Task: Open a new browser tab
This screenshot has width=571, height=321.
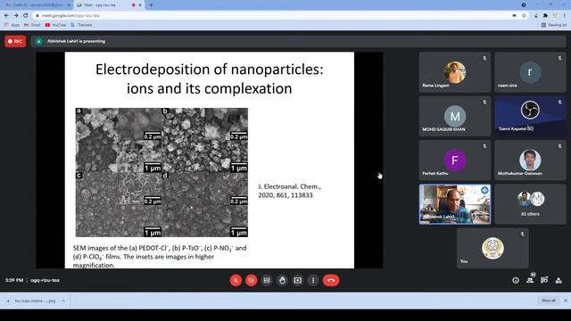Action: [x=151, y=5]
